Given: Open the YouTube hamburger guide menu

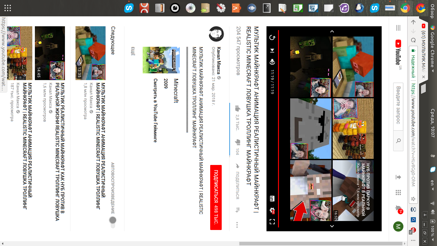Looking at the screenshot, I should [x=398, y=28].
